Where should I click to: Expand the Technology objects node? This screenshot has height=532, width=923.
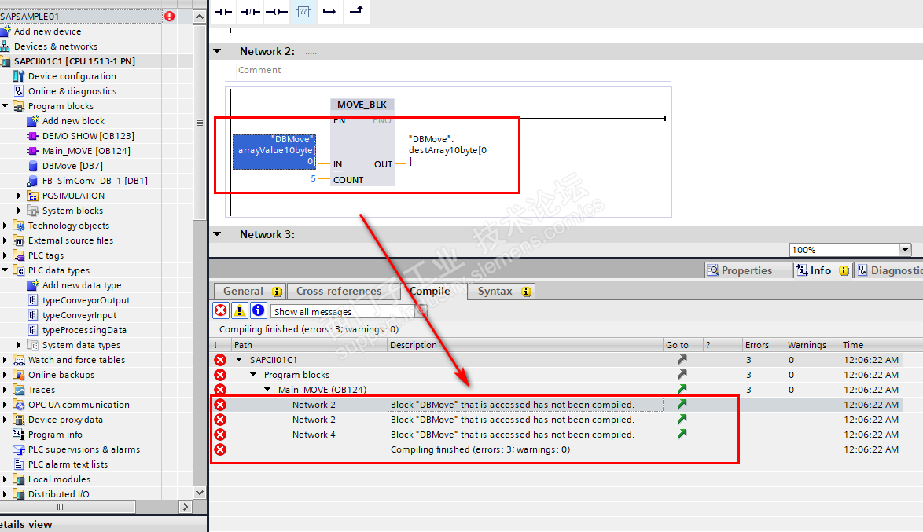tap(6, 226)
